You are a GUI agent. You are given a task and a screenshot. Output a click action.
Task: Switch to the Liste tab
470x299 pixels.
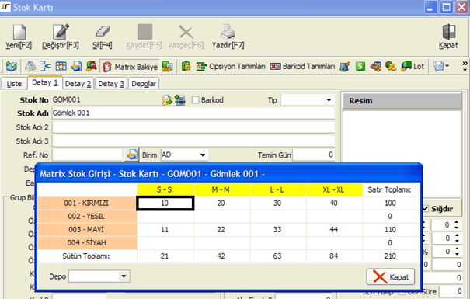14,84
